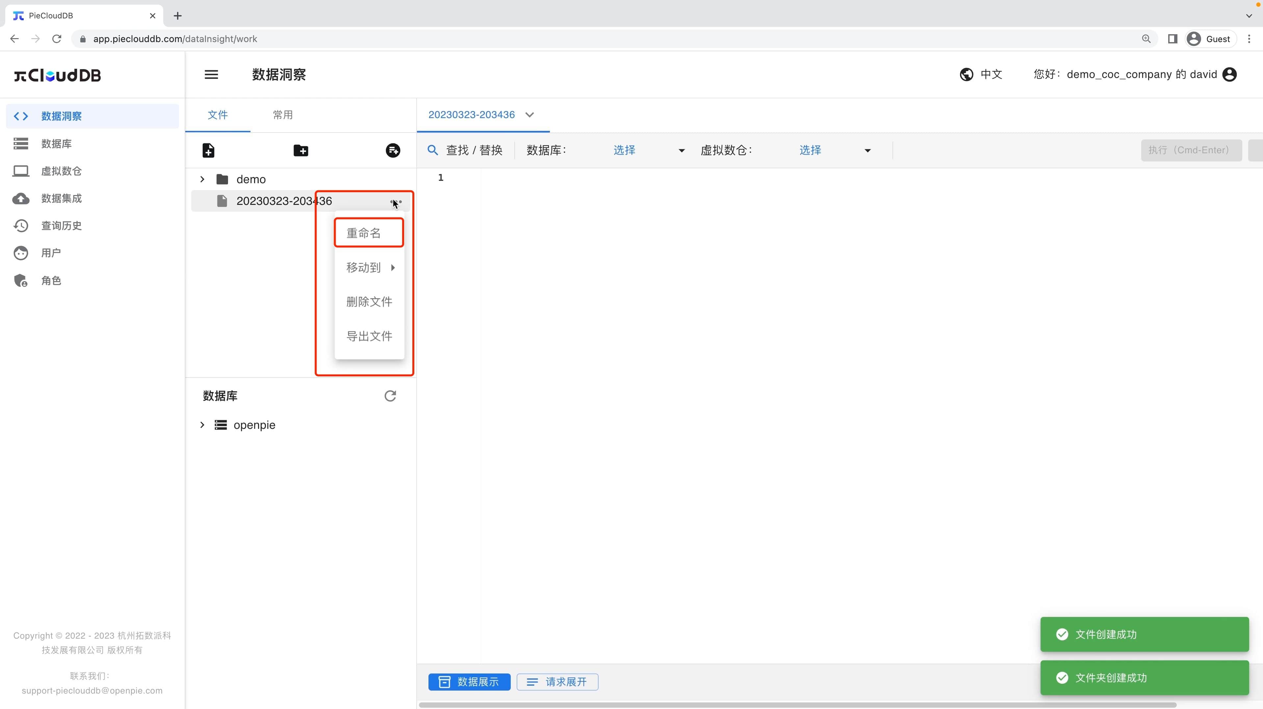Click the SQL snippet insert icon

pos(392,150)
